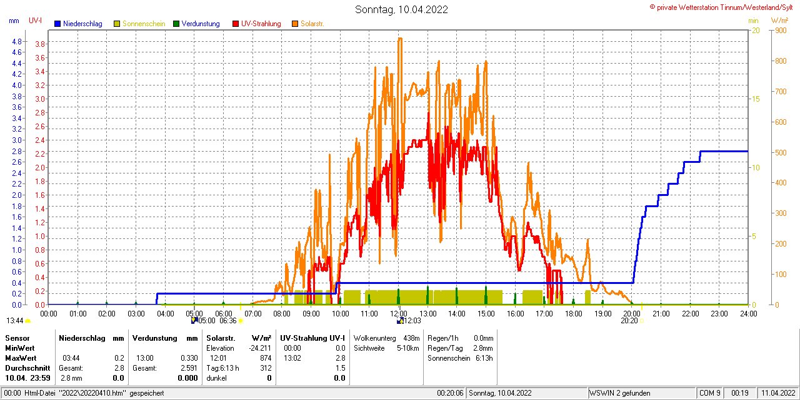Image resolution: width=800 pixels, height=400 pixels.
Task: Click the chart title Sonntag, 10.04.2022
Action: coord(401,9)
